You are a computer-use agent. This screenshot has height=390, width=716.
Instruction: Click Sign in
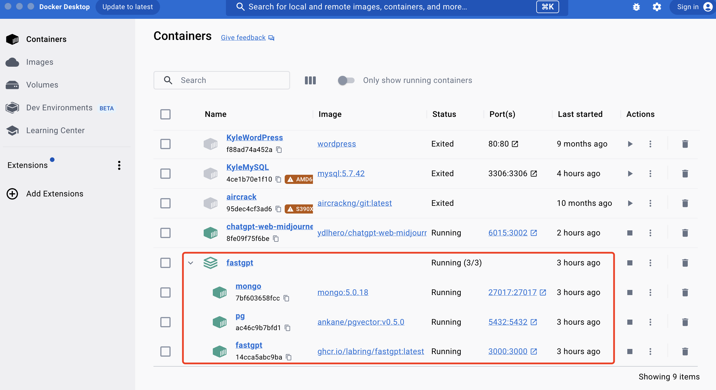click(693, 7)
